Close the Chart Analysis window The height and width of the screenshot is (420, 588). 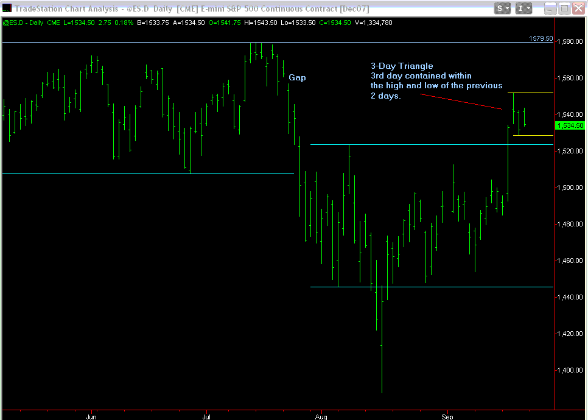pyautogui.click(x=579, y=9)
